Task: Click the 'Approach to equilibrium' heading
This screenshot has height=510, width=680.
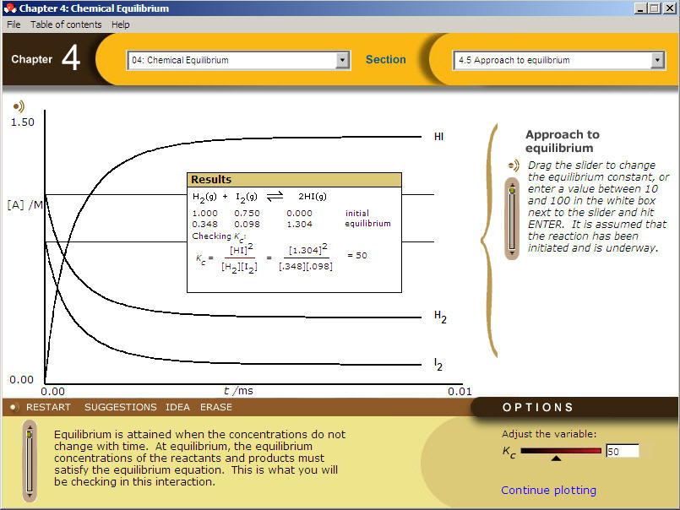Action: (x=563, y=141)
